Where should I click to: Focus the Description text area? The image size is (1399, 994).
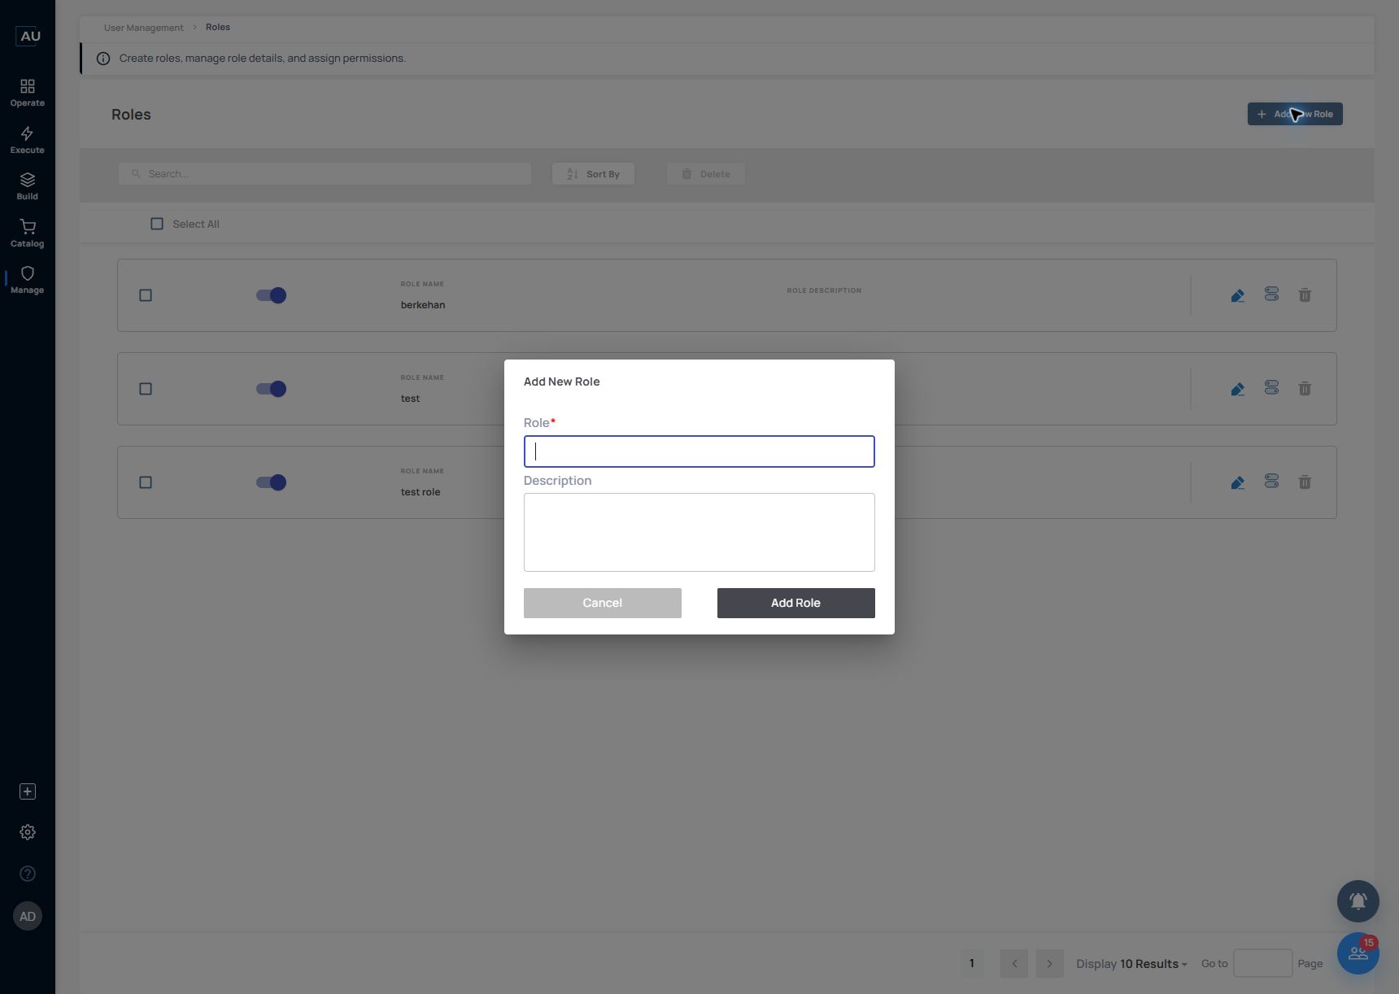point(699,532)
